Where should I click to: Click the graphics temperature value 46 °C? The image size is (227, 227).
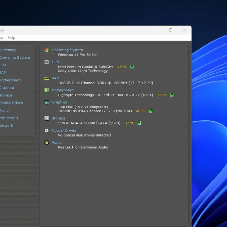[x=141, y=111]
